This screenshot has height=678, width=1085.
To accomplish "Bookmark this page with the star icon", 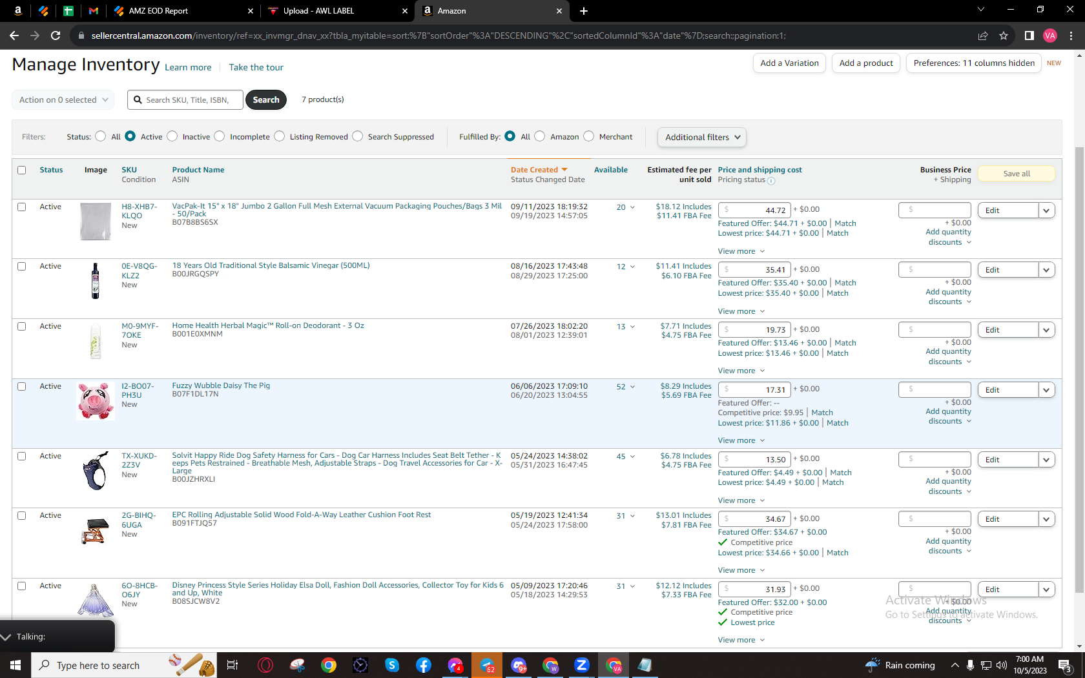I will pos(1004,36).
